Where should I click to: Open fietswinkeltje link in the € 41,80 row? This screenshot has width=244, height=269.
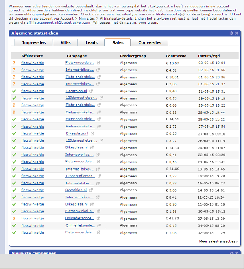33,219
